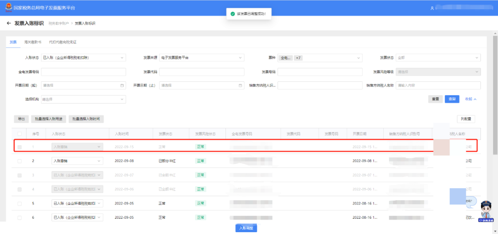498x234 pixels.
Task: Switch to the 代扣代缴完税凭证 tab
Action: (x=62, y=42)
